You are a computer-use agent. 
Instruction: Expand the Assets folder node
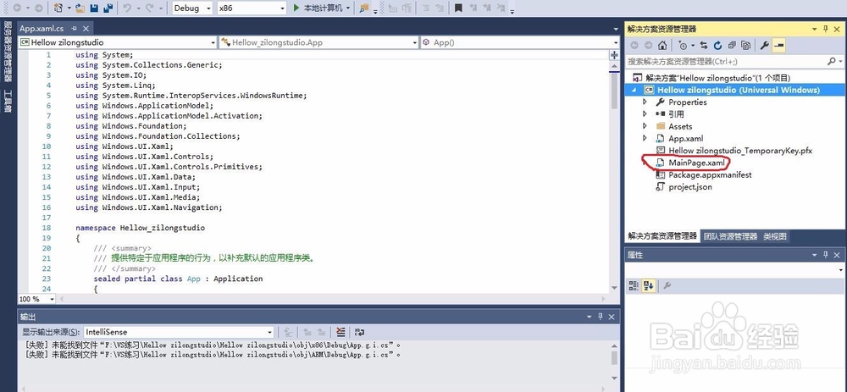click(x=645, y=126)
